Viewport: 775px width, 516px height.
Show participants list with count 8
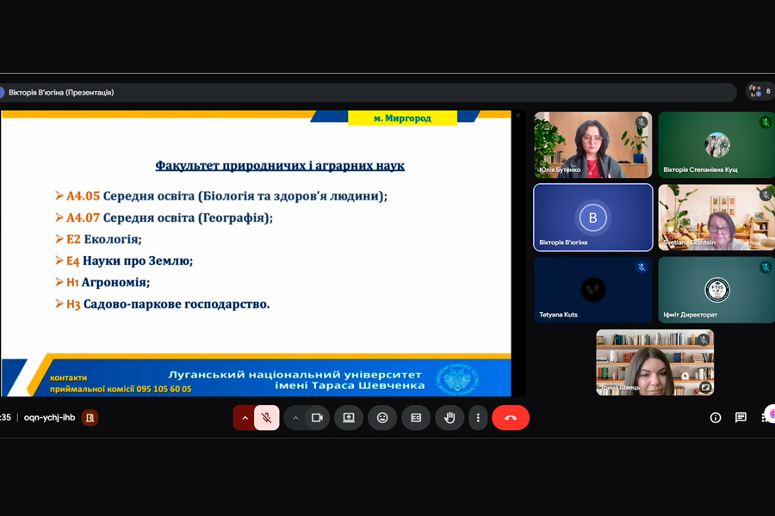tap(760, 91)
